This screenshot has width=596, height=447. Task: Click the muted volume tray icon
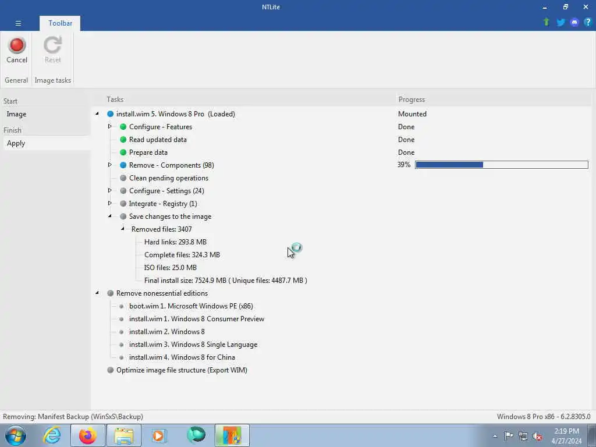click(x=537, y=437)
